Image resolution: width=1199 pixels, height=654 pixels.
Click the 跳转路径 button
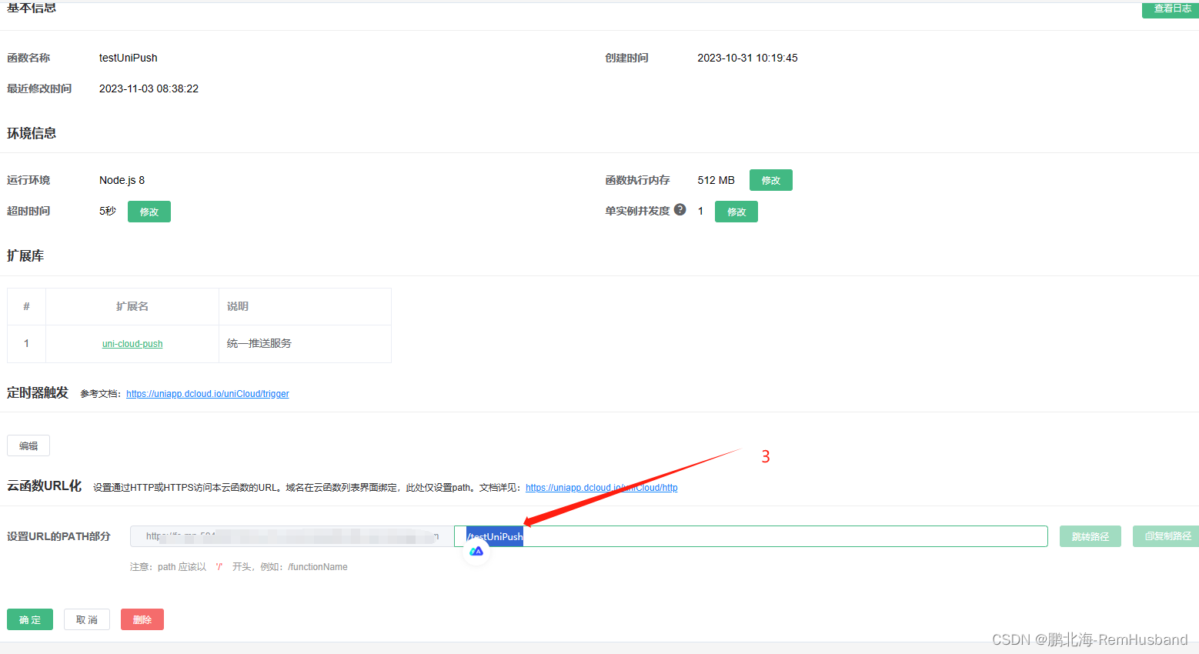1090,536
